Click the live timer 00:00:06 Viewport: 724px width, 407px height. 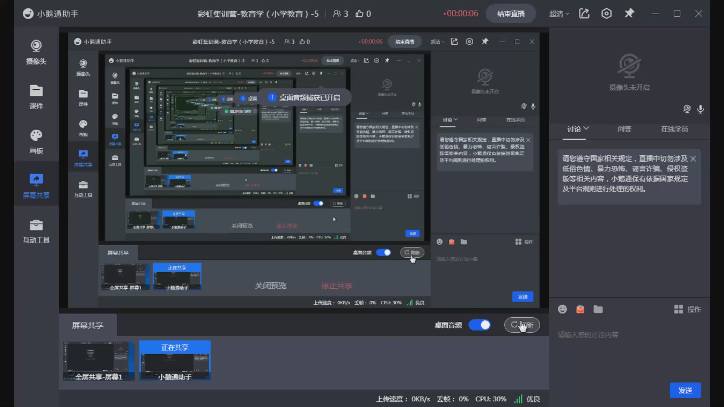460,14
